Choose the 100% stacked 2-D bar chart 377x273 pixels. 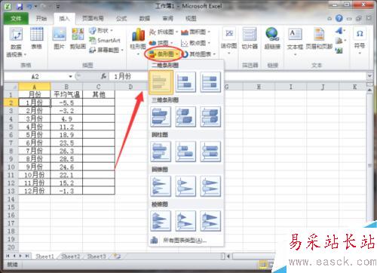[210, 82]
